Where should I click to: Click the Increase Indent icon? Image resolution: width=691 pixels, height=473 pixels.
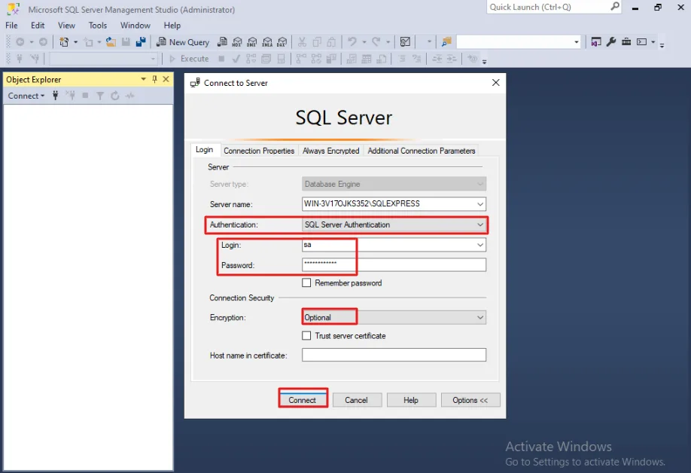point(452,59)
